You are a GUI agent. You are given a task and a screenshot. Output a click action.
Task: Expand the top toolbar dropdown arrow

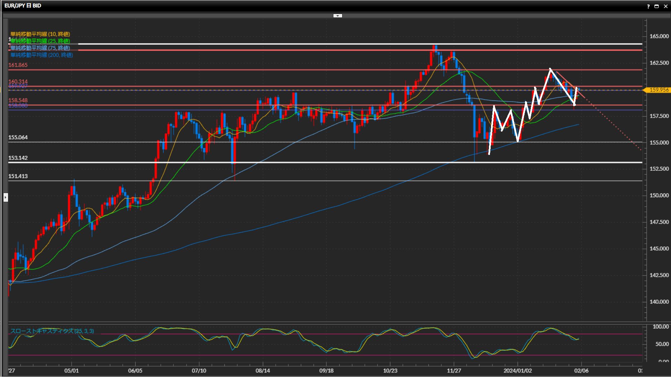(x=338, y=16)
